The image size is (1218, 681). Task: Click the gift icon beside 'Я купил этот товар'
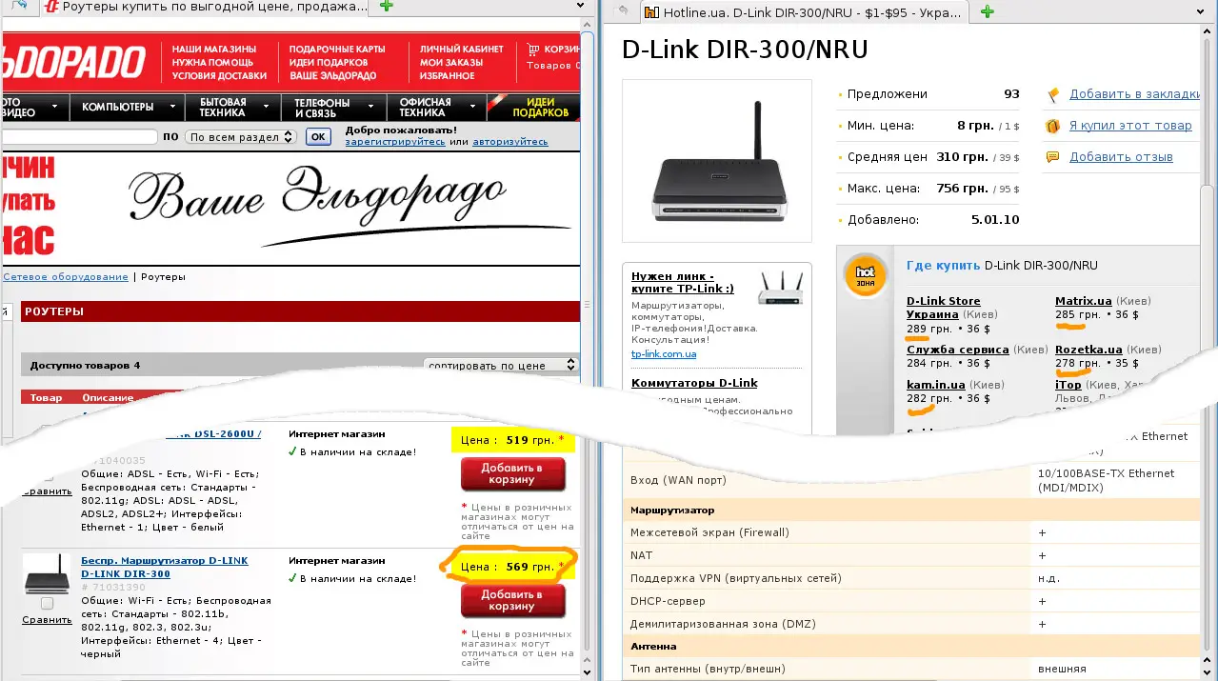click(x=1053, y=126)
